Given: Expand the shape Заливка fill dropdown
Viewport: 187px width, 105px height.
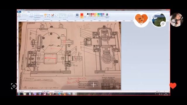Looking at the screenshot, I should pyautogui.click(x=71, y=16).
